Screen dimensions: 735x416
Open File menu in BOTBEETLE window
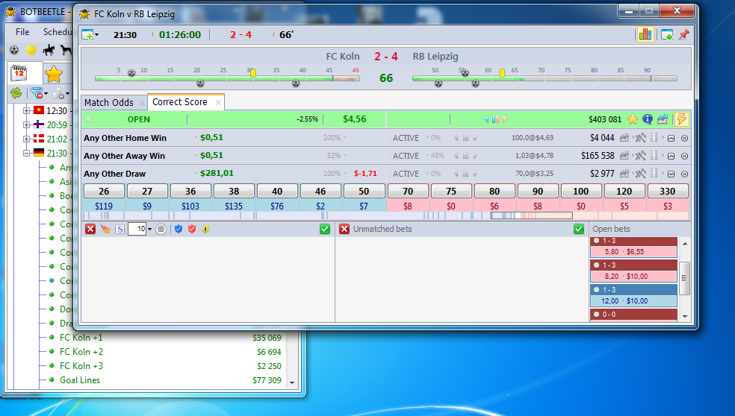click(22, 32)
